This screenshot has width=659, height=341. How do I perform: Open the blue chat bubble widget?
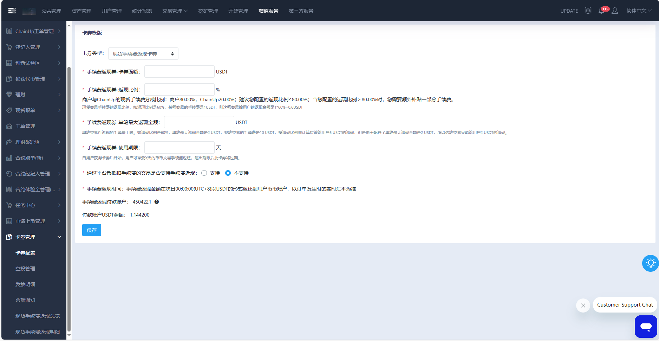646,327
